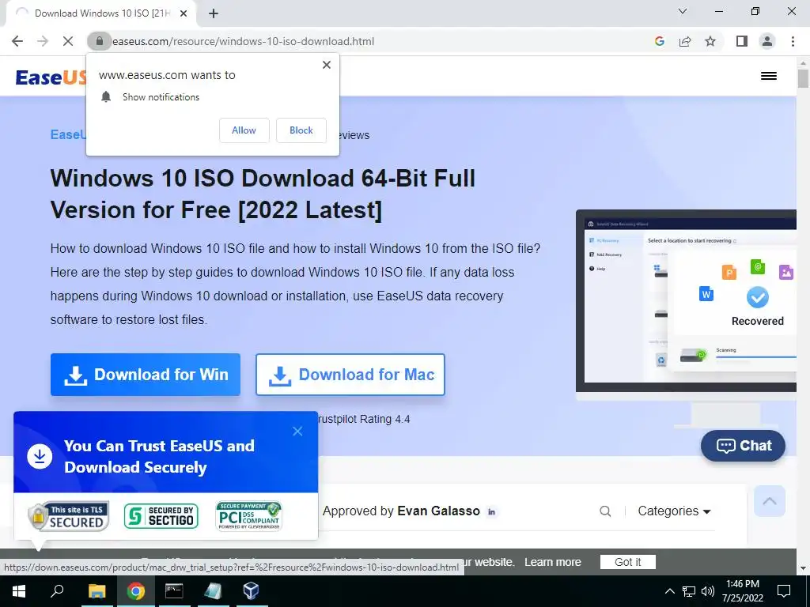Screen dimensions: 810x607
Task: Open Windows taskbar search
Action: 57,591
